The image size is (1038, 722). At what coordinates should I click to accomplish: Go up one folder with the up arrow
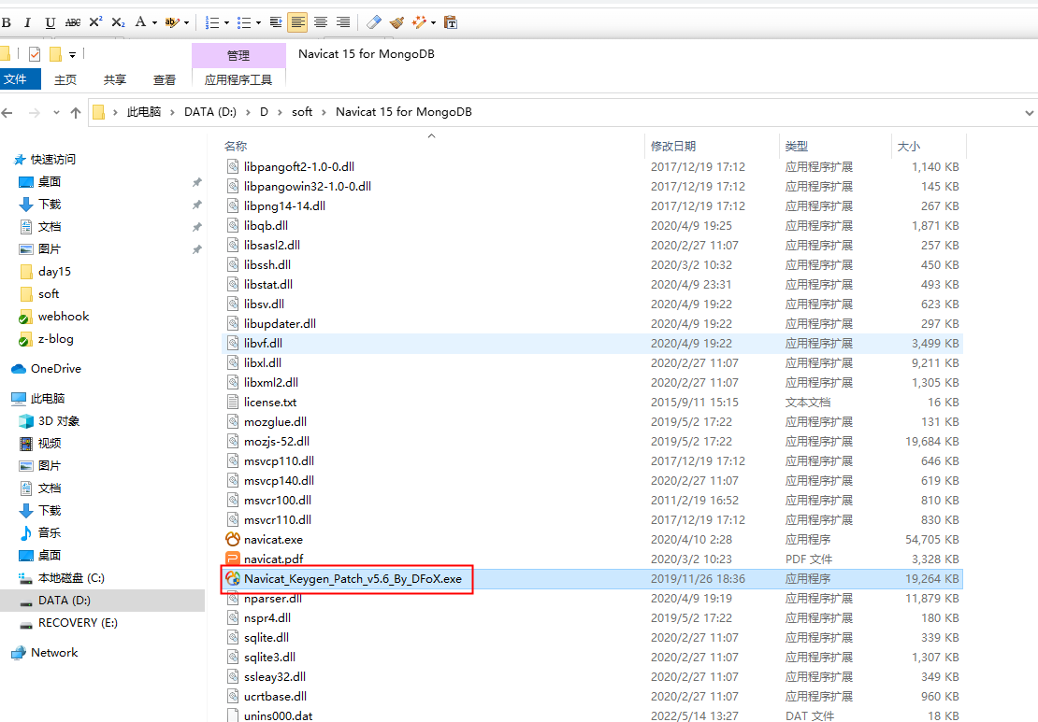tap(76, 112)
